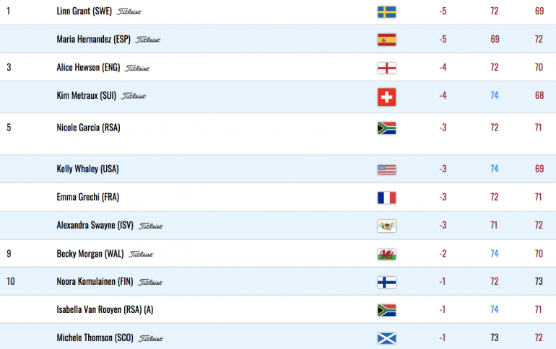Click Isabella Van Rooyen (RSA) (A)
Screen dimensions: 556x349
click(105, 310)
